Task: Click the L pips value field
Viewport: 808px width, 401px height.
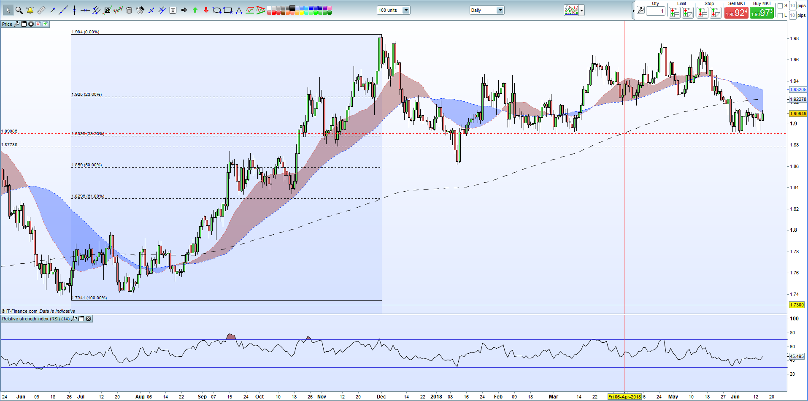Action: tap(793, 15)
